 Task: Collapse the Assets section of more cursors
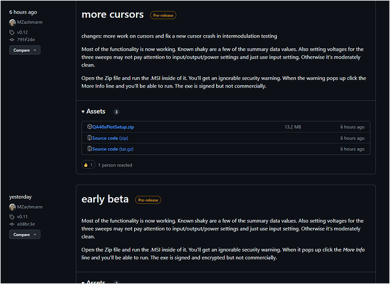[x=93, y=111]
